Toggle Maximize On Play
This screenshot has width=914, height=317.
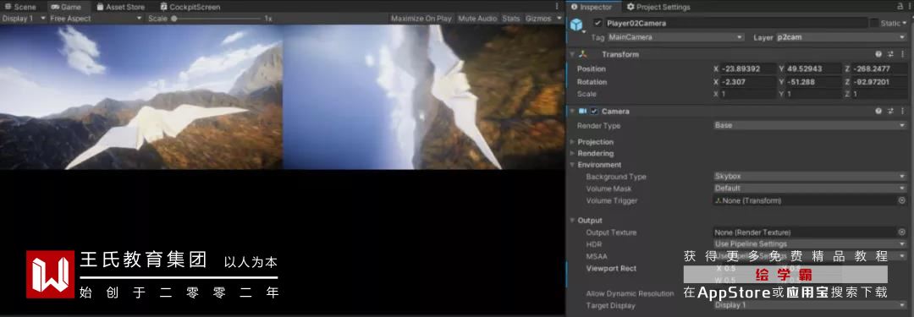tap(421, 19)
